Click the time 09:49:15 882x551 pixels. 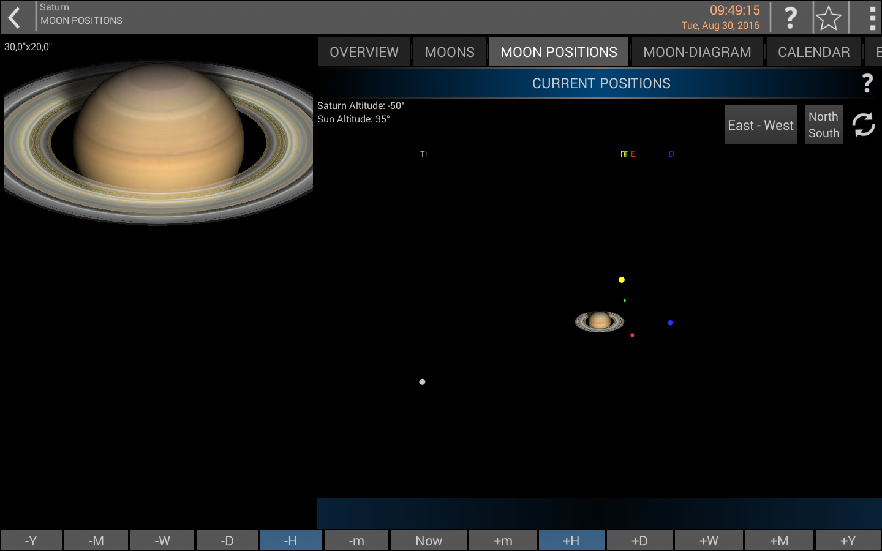tap(734, 10)
